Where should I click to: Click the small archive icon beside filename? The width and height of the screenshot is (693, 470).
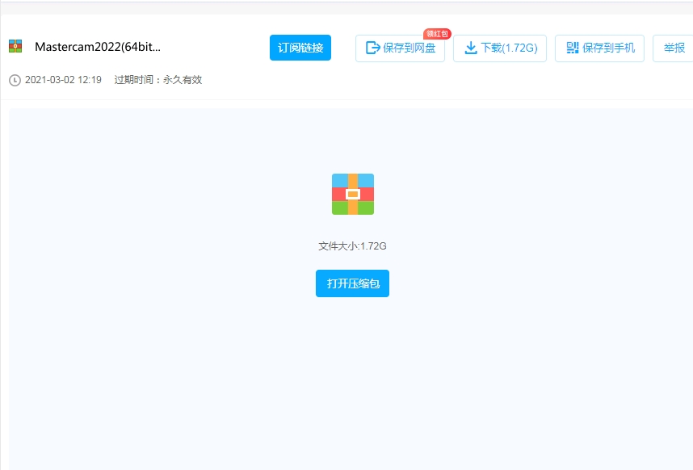click(15, 46)
